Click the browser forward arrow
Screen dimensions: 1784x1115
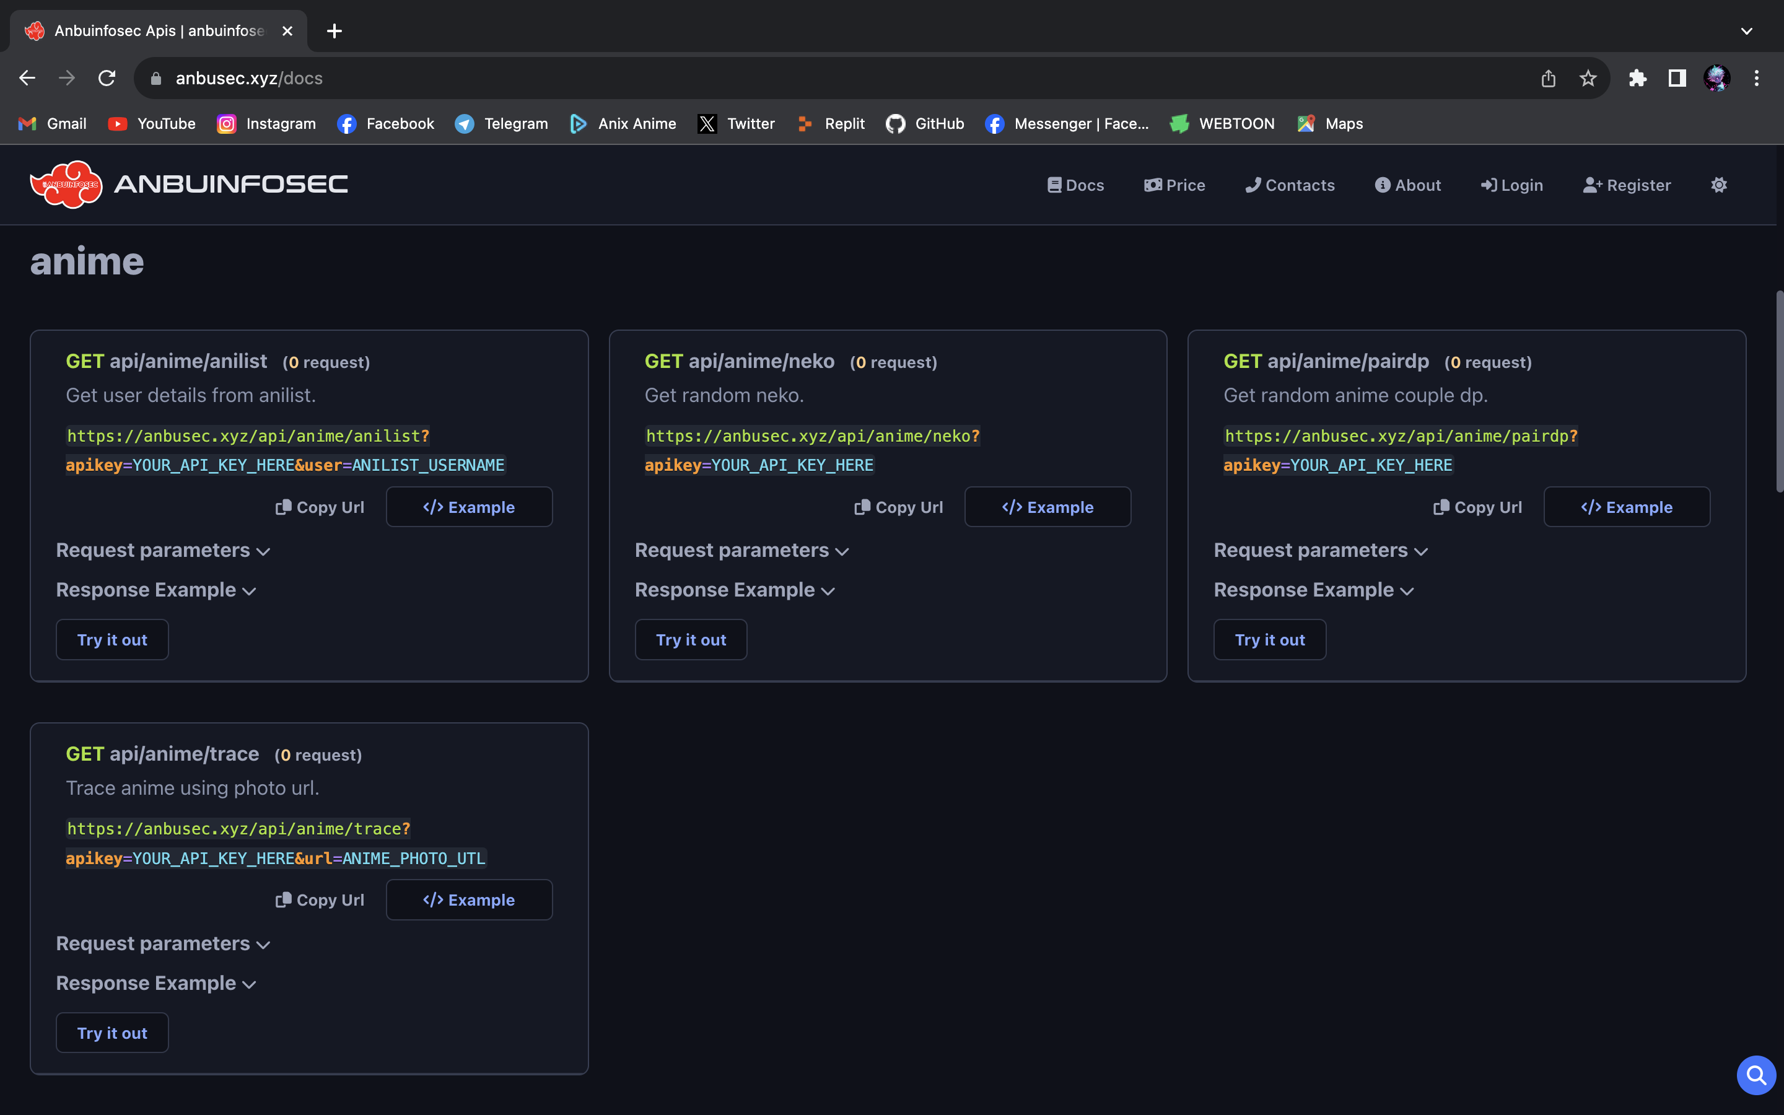click(x=67, y=78)
